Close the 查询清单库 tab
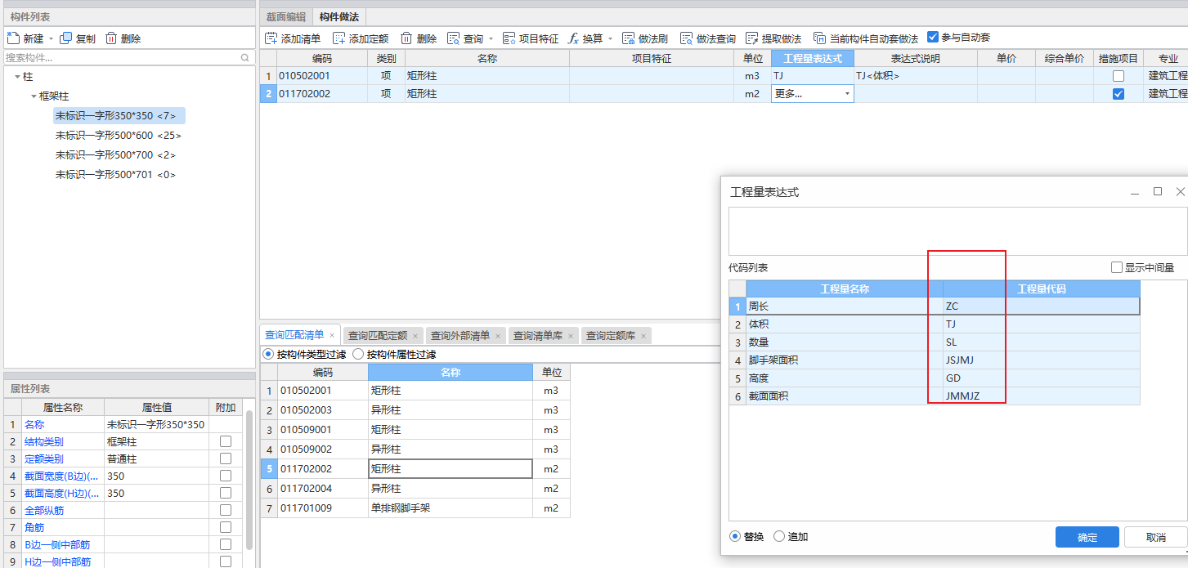 click(x=571, y=336)
